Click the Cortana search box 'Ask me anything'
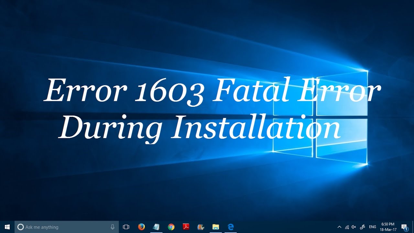The image size is (414, 233). click(x=67, y=227)
